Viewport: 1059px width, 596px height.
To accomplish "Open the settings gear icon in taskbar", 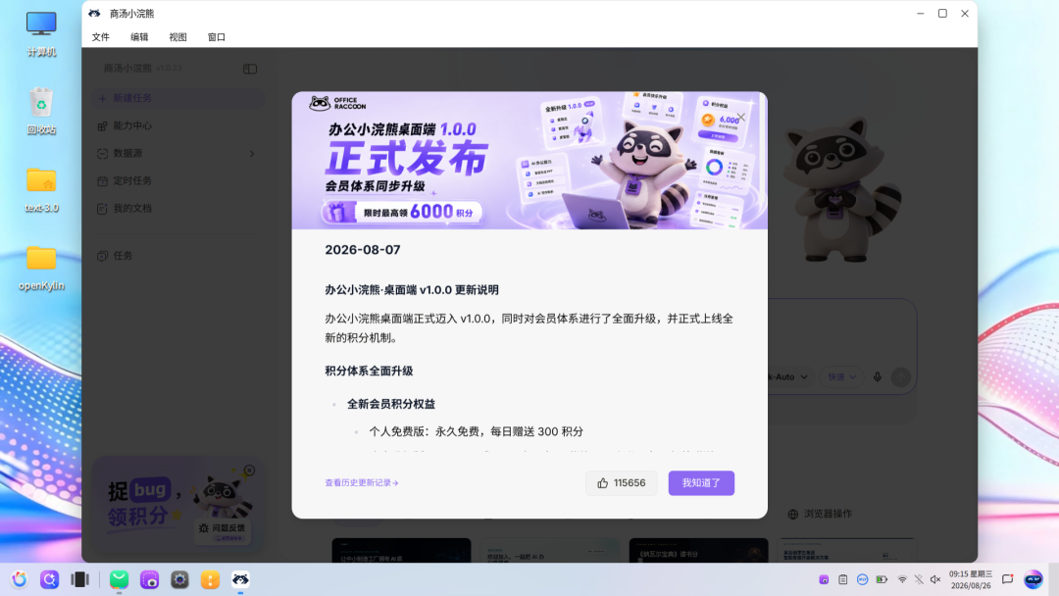I will [179, 579].
